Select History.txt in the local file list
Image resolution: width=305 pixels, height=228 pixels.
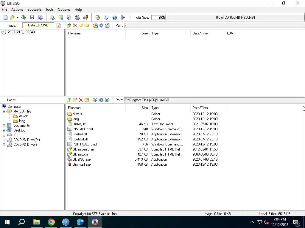point(80,124)
